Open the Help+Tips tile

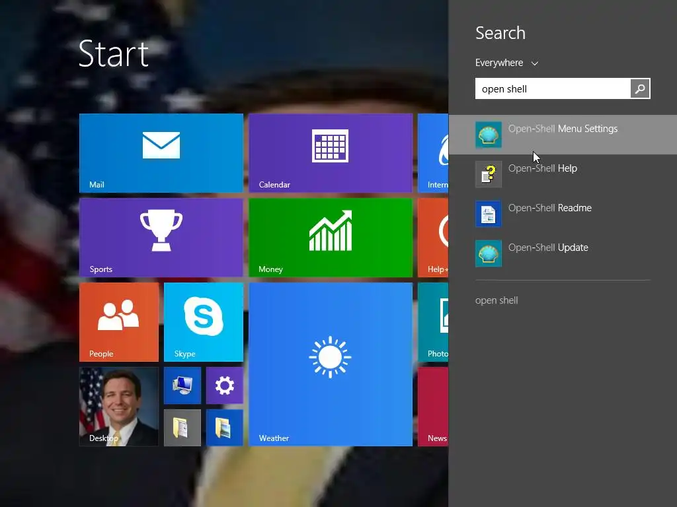tap(433, 238)
